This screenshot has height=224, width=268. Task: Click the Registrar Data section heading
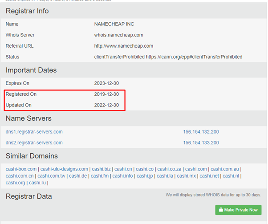point(28,196)
